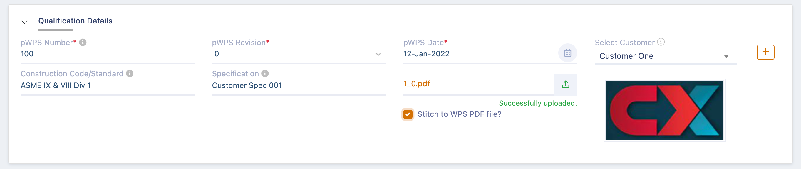Select the Qualification Details heading tab
801x169 pixels.
[75, 21]
